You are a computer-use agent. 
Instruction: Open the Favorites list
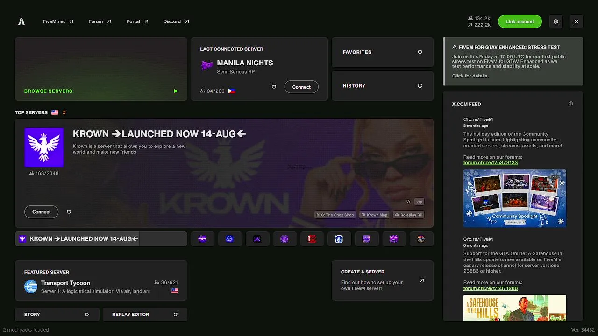(383, 52)
